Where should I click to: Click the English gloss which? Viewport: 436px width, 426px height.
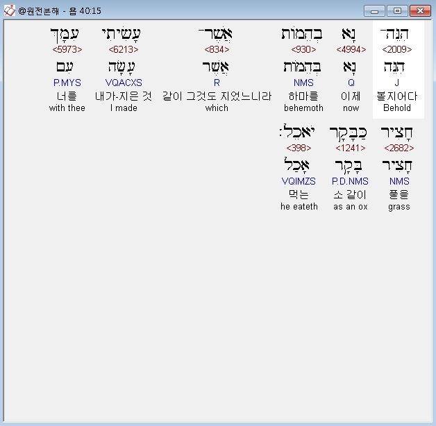217,108
